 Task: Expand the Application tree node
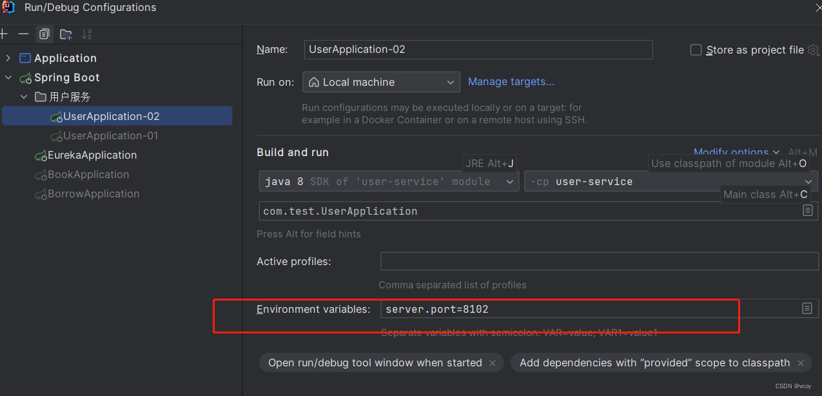(x=8, y=58)
